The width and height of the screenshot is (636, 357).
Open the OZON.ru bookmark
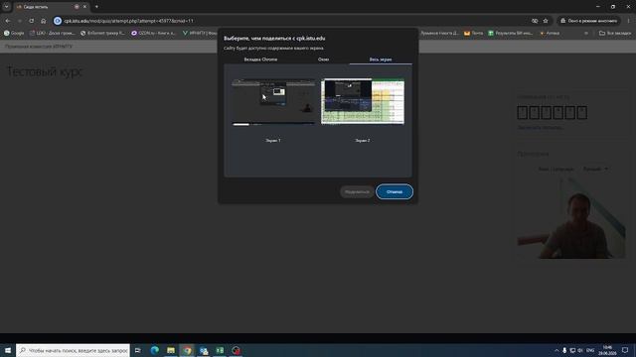(x=153, y=33)
